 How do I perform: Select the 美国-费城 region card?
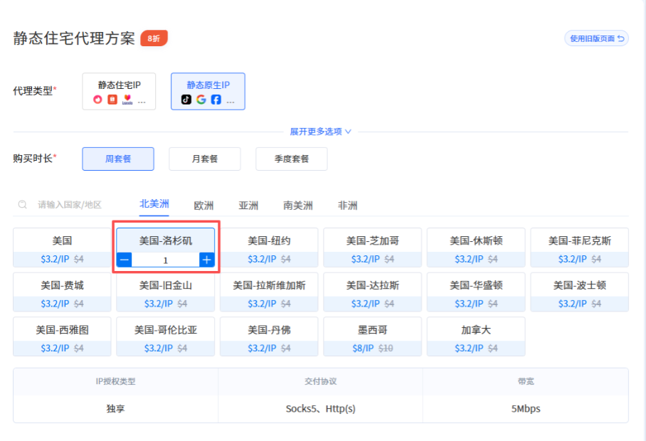(62, 292)
